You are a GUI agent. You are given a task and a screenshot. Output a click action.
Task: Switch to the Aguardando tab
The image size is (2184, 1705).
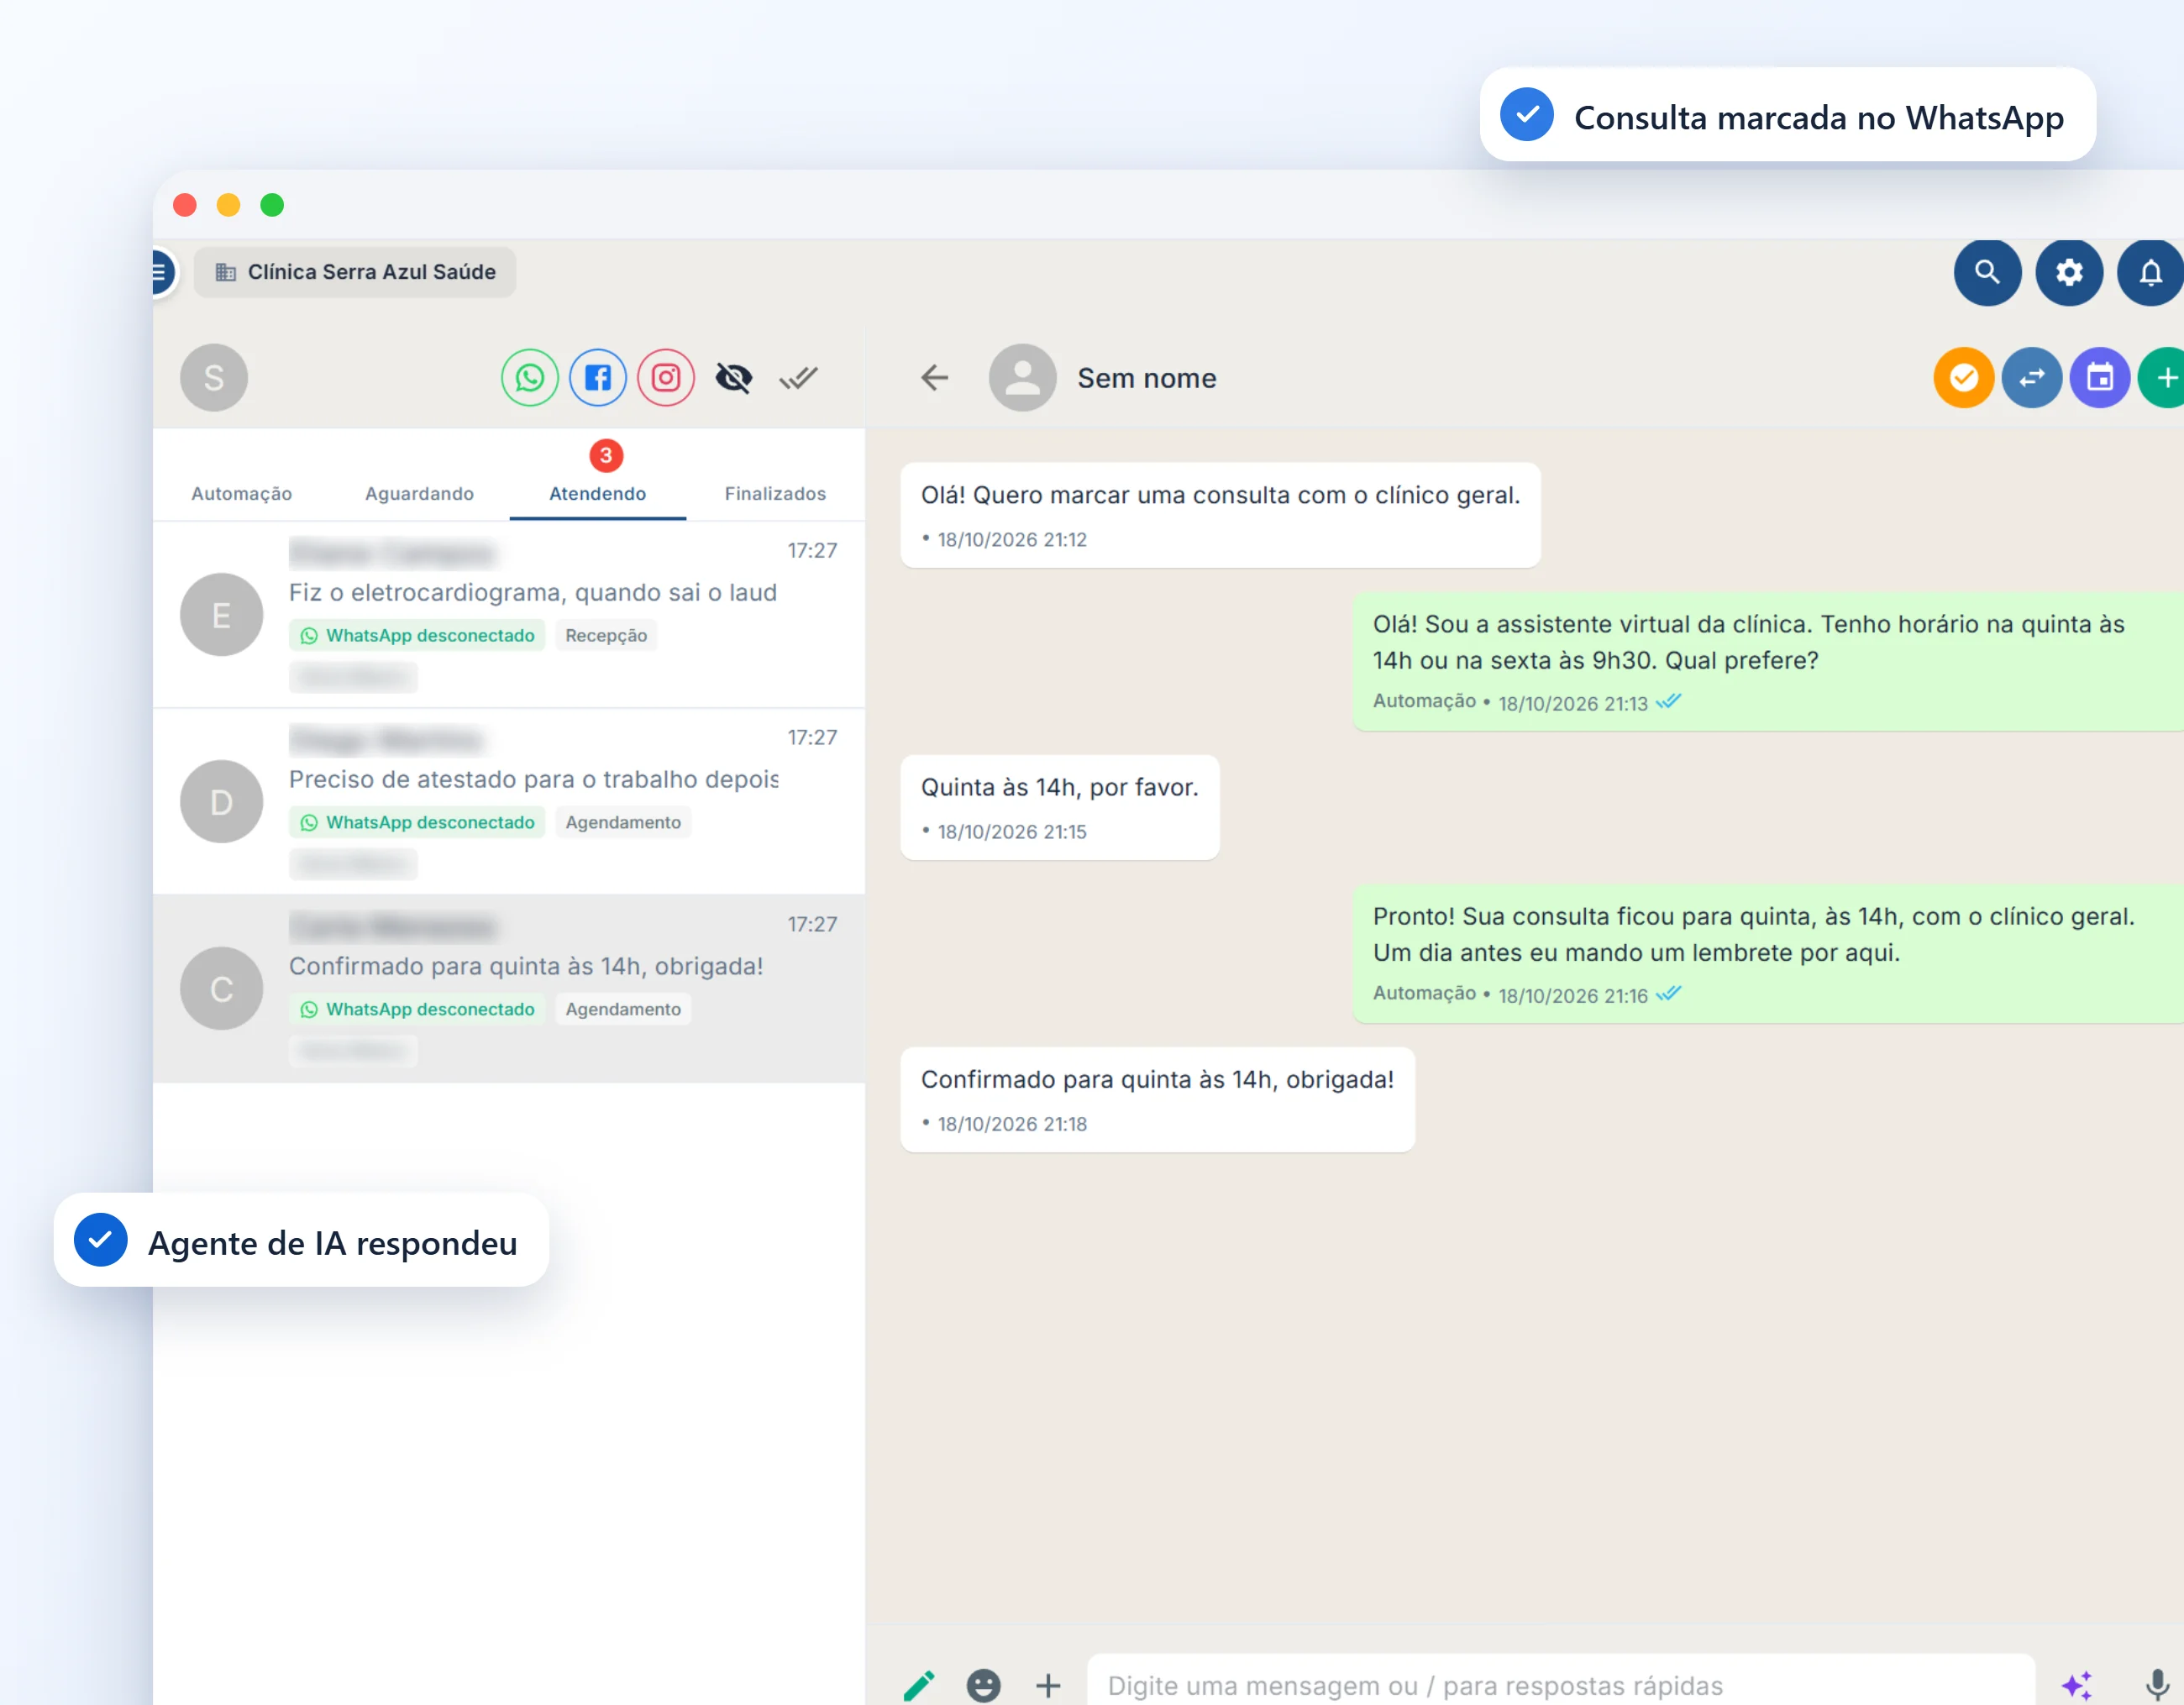coord(419,494)
